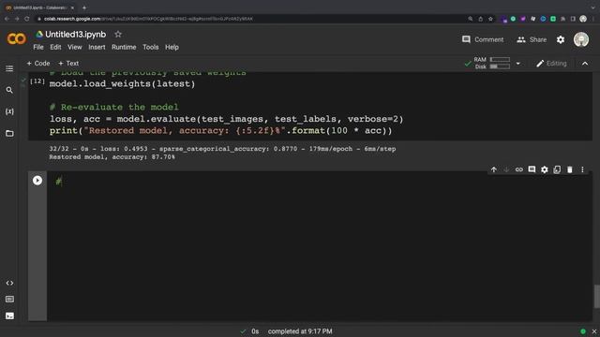Click 'Restored model, accuracy: 87.70%' output
The image size is (600, 337).
(x=112, y=157)
